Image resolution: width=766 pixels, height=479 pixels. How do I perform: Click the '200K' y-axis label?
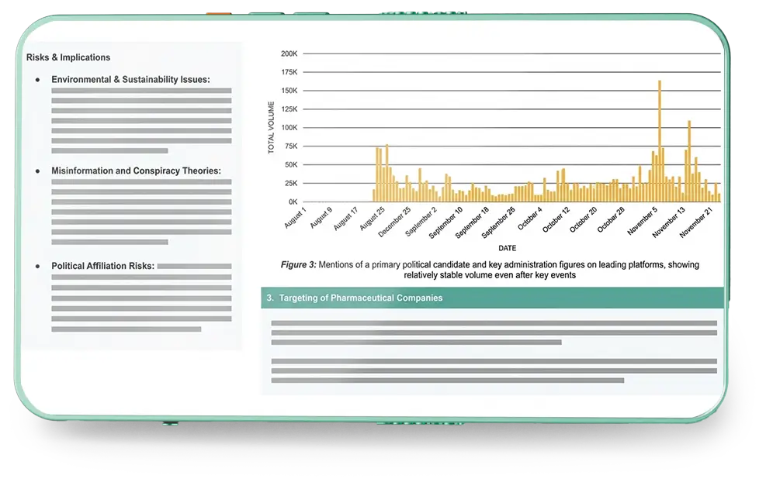289,53
